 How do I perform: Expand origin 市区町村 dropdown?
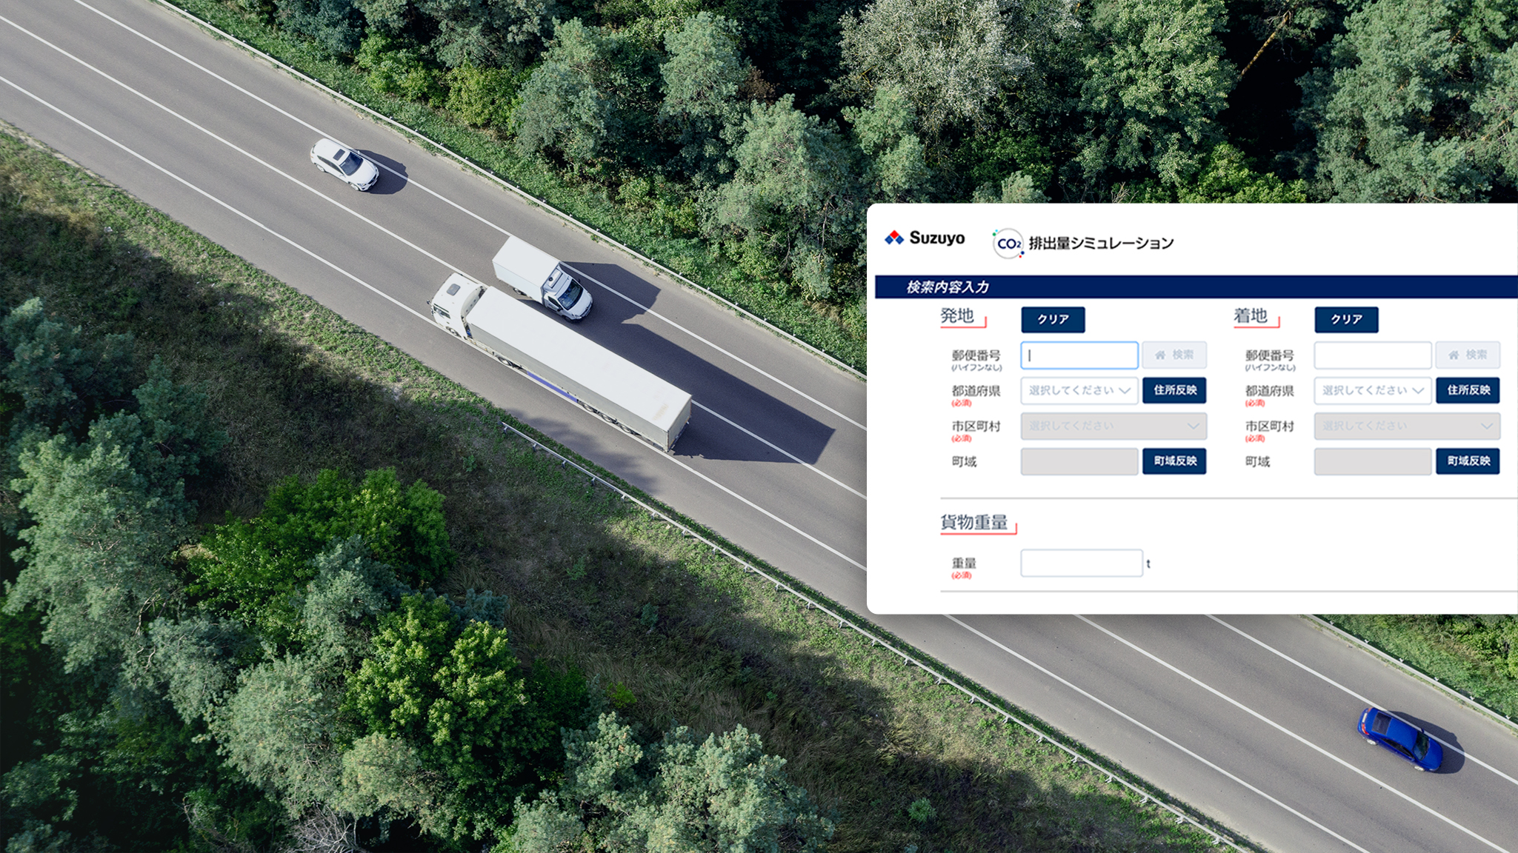pyautogui.click(x=1113, y=426)
